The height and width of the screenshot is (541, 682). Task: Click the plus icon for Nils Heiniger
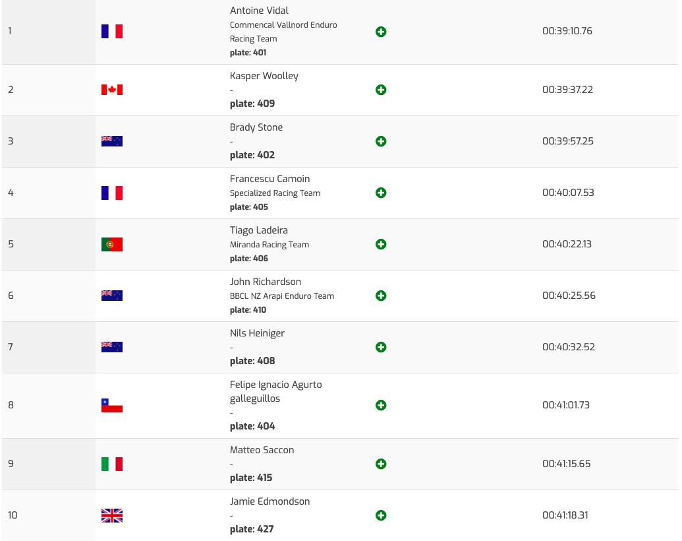[x=381, y=347]
